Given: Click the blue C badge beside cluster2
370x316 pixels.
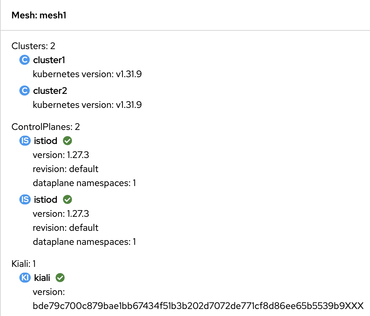Looking at the screenshot, I should [x=24, y=91].
